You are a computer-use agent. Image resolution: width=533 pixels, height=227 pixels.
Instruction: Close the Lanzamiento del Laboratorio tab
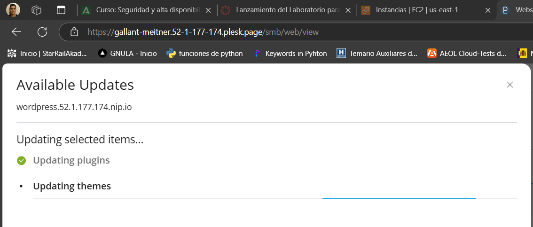348,10
